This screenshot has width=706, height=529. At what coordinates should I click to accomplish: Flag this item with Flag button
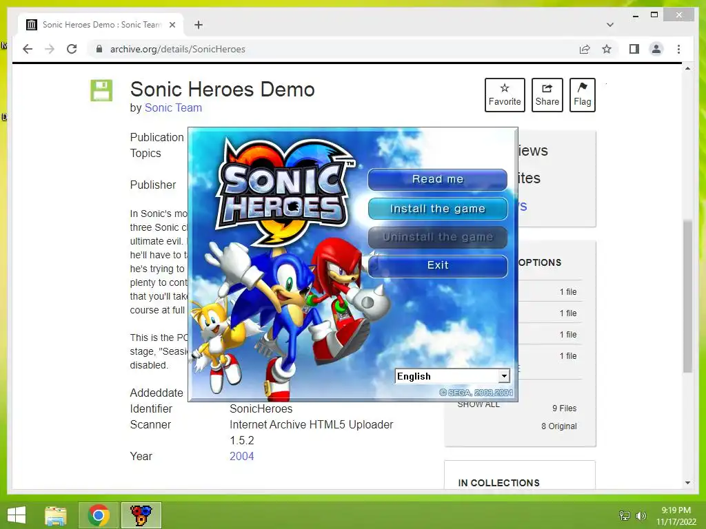(582, 95)
